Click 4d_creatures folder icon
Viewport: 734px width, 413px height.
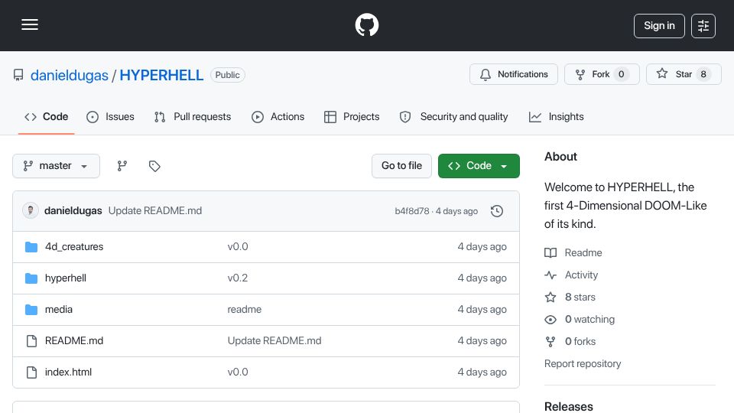tap(31, 247)
